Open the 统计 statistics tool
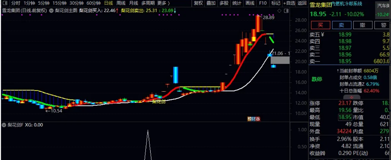The height and width of the screenshot is (160, 391). [x=237, y=3]
